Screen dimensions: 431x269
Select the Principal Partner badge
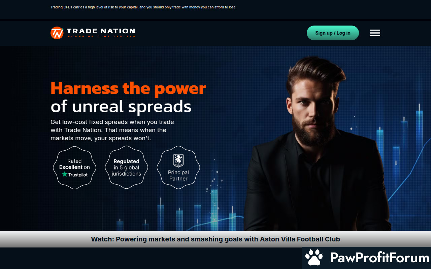pyautogui.click(x=178, y=167)
